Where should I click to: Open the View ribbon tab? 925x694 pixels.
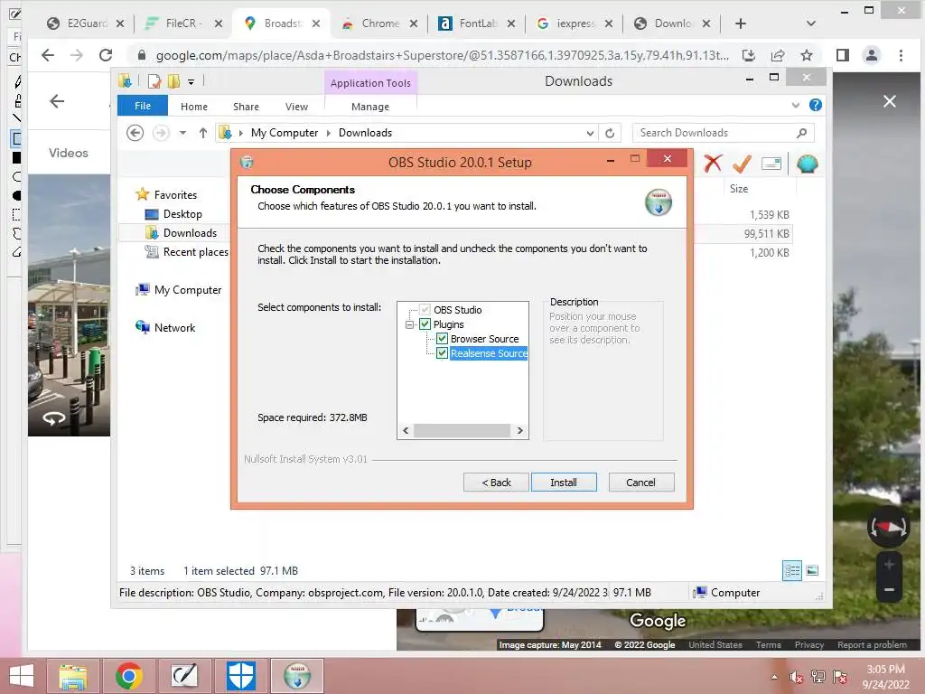(296, 107)
